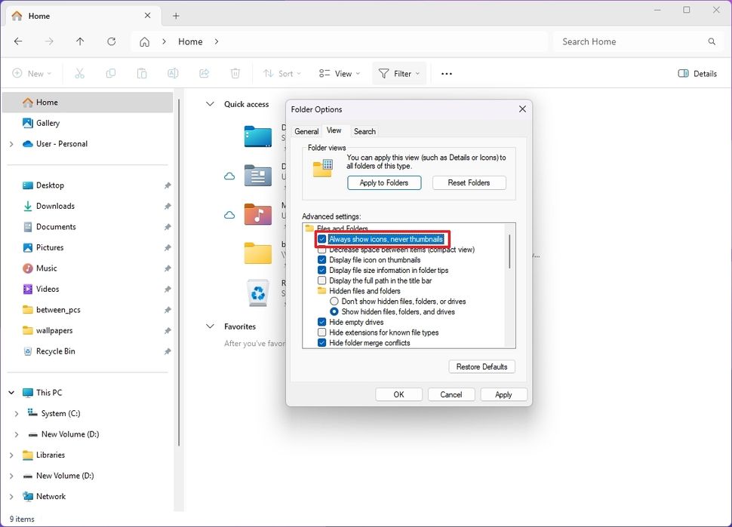Uncheck Always show icons, never thumbnails
Screen dimensions: 732x527
tap(321, 239)
